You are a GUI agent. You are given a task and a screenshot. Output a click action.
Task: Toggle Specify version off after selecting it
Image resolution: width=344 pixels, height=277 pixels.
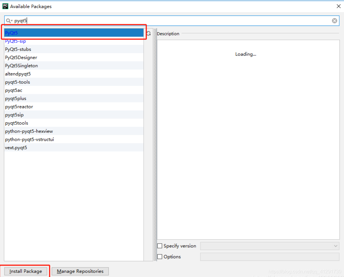(160, 246)
